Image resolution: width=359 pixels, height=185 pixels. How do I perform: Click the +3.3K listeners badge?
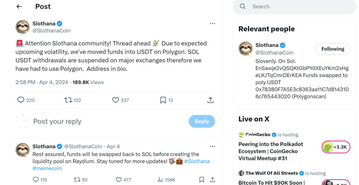[x=336, y=147]
